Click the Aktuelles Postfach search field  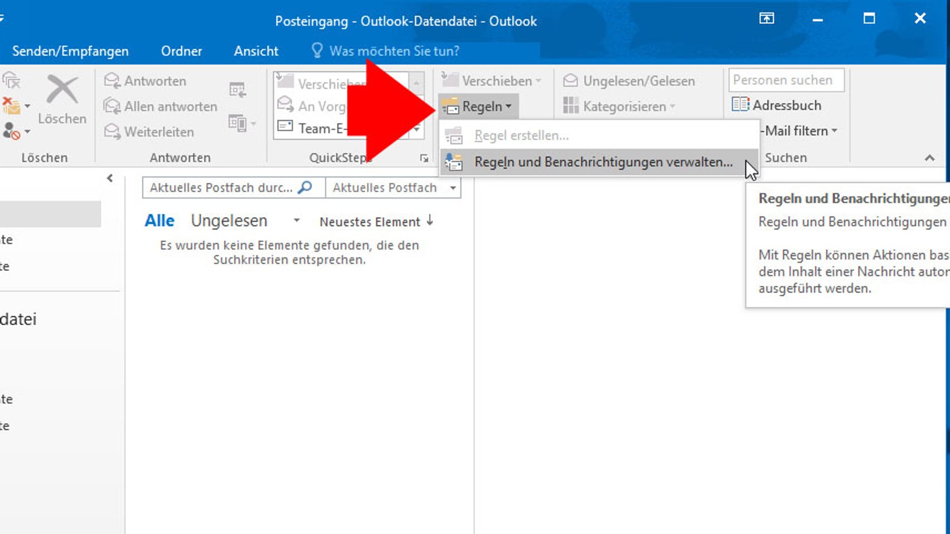(221, 188)
